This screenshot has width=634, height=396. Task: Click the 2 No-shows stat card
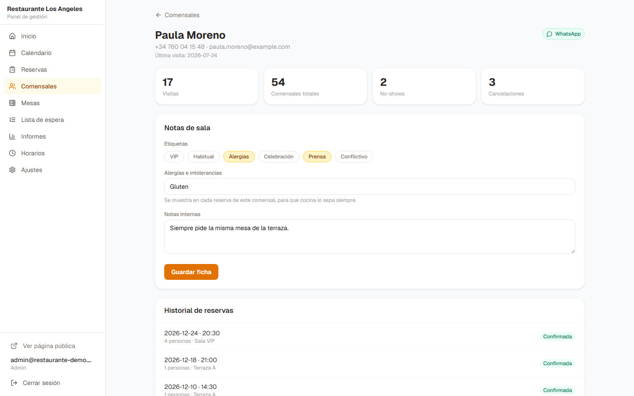(424, 86)
